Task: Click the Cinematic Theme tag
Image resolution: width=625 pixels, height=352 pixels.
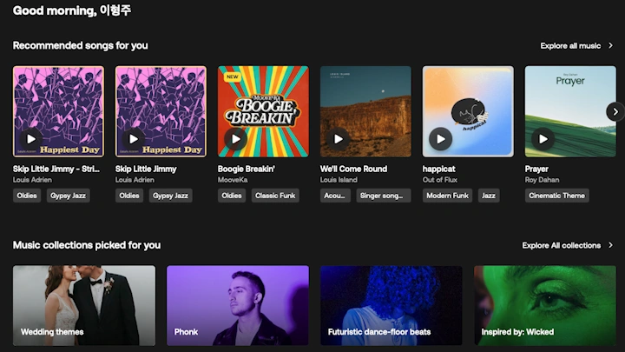Action: point(556,196)
